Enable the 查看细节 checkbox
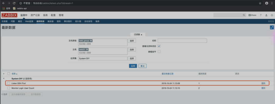 pyautogui.click(x=159, y=52)
